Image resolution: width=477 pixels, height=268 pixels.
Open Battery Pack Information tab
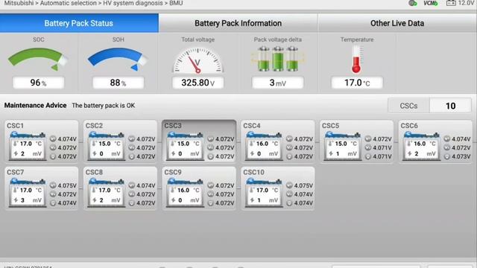coord(238,23)
